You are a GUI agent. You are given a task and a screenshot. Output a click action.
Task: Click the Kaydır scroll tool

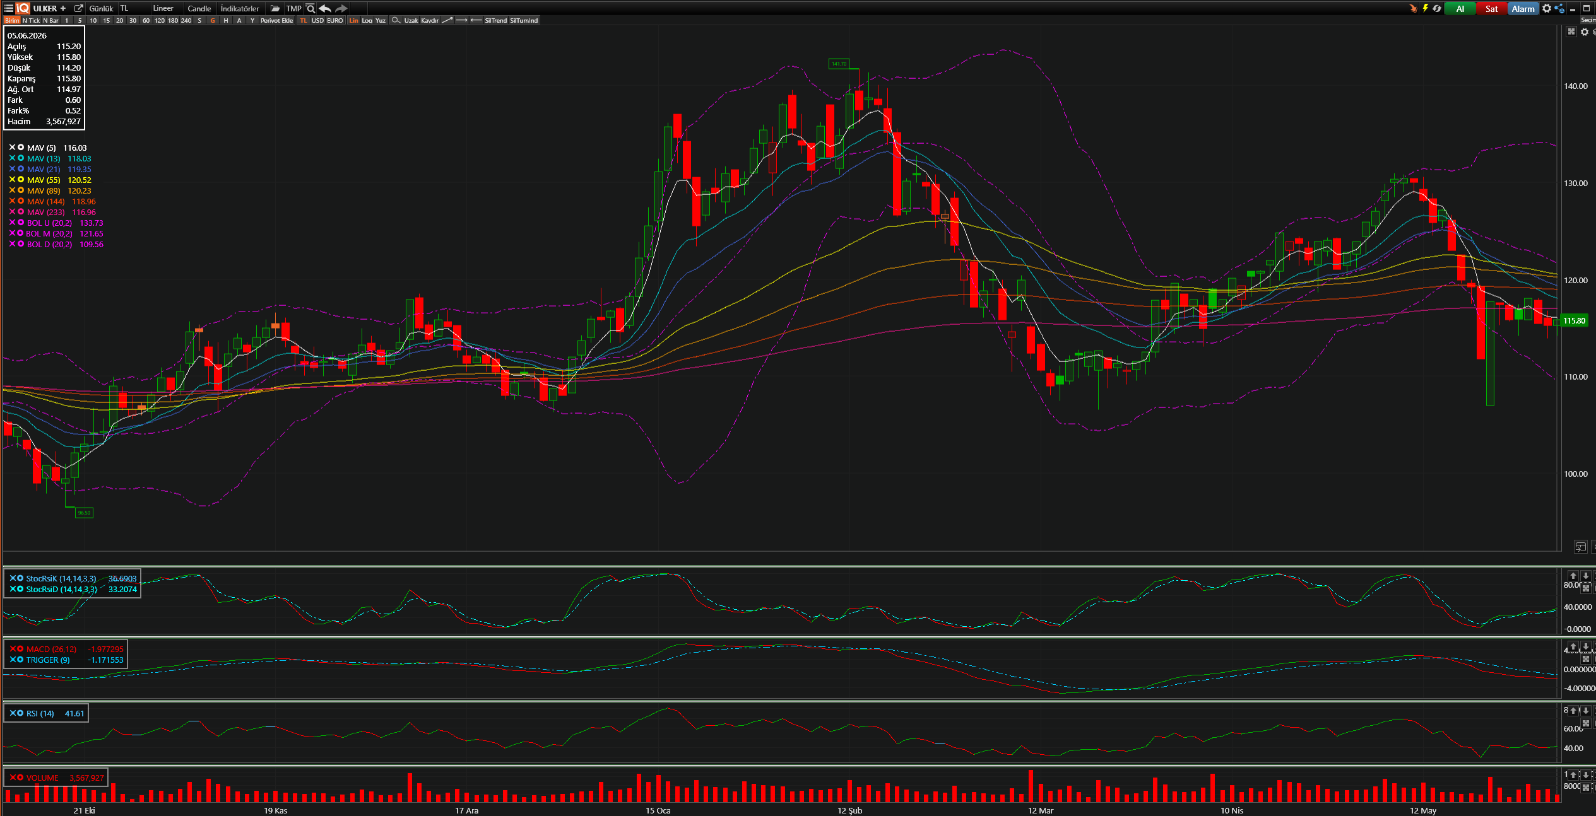coord(430,20)
